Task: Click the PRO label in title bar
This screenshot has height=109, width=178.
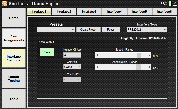Action: point(164,4)
